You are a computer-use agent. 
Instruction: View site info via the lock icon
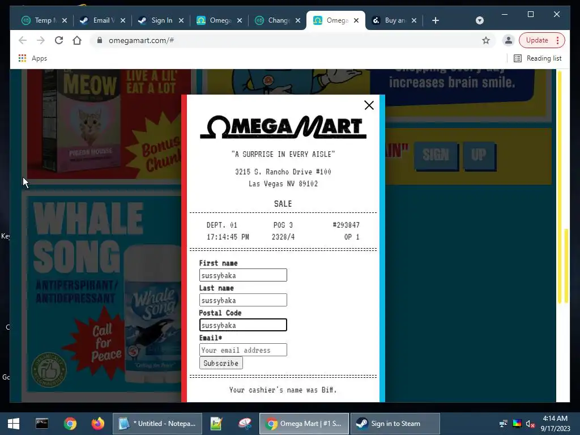tap(99, 40)
